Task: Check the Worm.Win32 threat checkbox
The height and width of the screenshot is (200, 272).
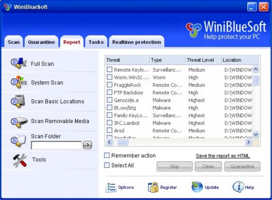Action: pos(109,77)
